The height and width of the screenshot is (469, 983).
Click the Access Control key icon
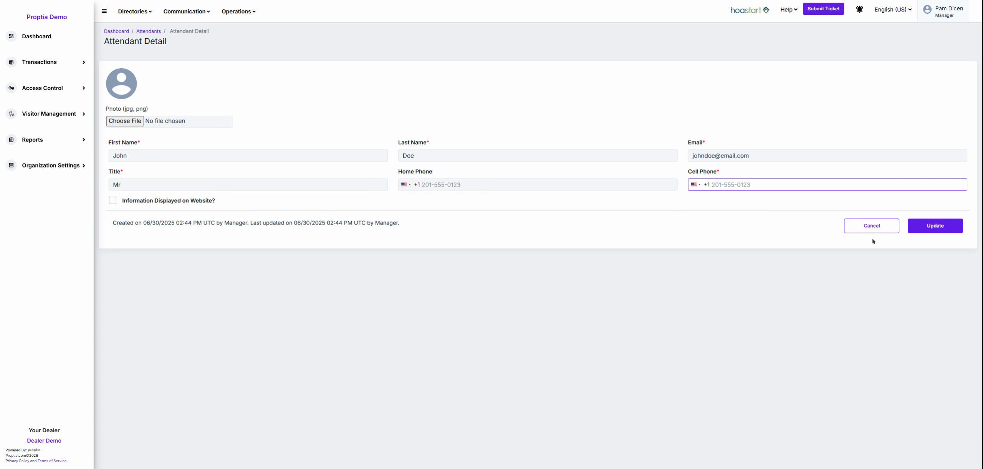[x=11, y=88]
